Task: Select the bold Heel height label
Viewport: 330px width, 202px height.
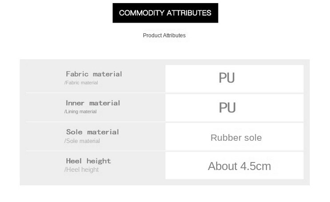Action: click(x=88, y=161)
